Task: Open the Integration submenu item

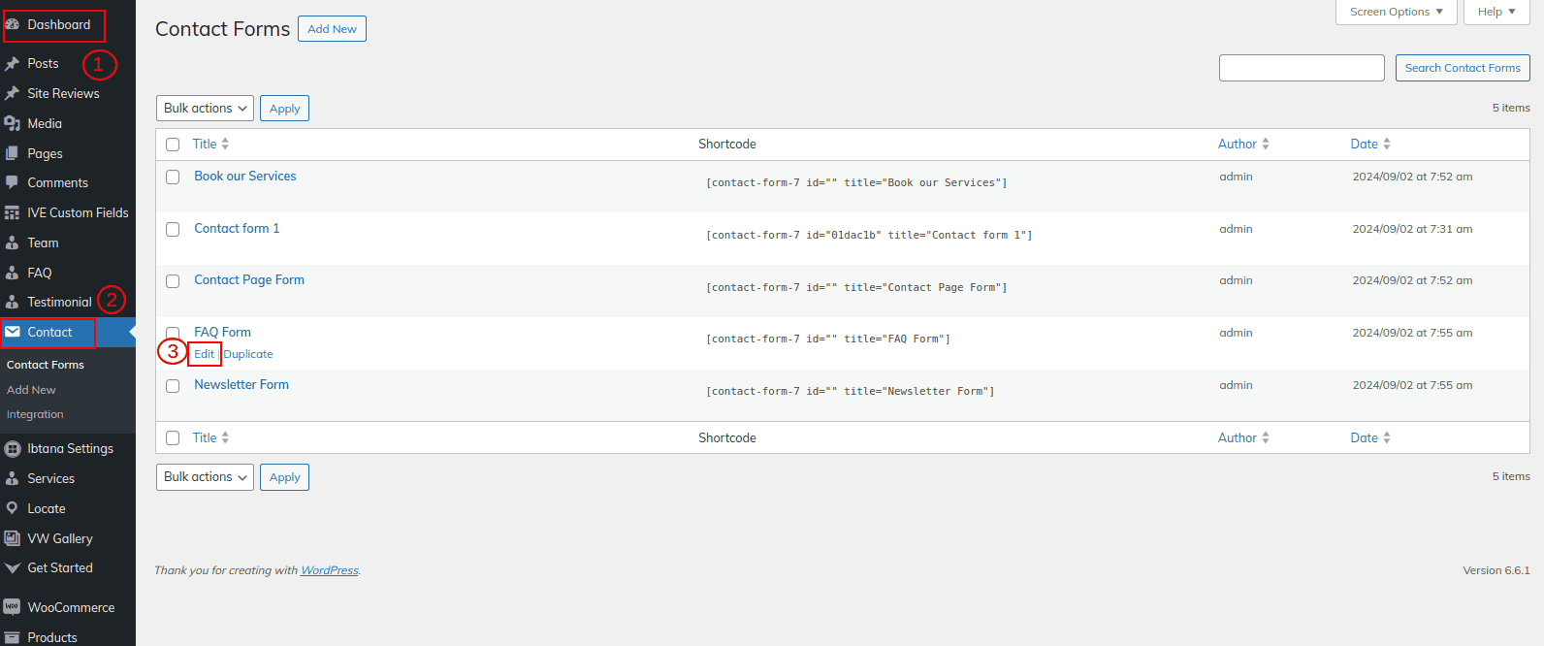Action: 35,414
